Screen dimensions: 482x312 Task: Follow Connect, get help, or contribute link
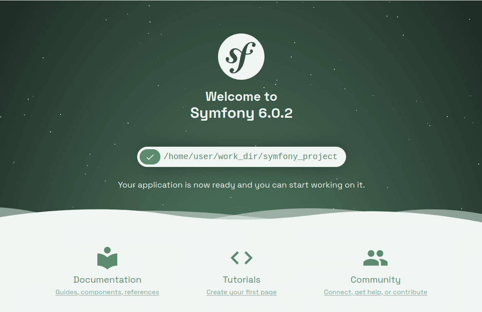coord(375,292)
